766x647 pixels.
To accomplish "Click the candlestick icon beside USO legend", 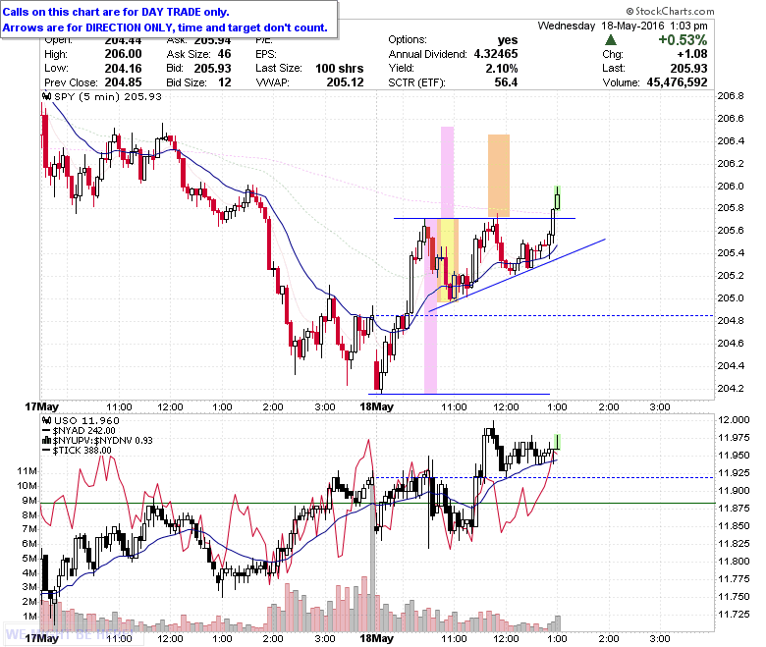I will click(46, 420).
